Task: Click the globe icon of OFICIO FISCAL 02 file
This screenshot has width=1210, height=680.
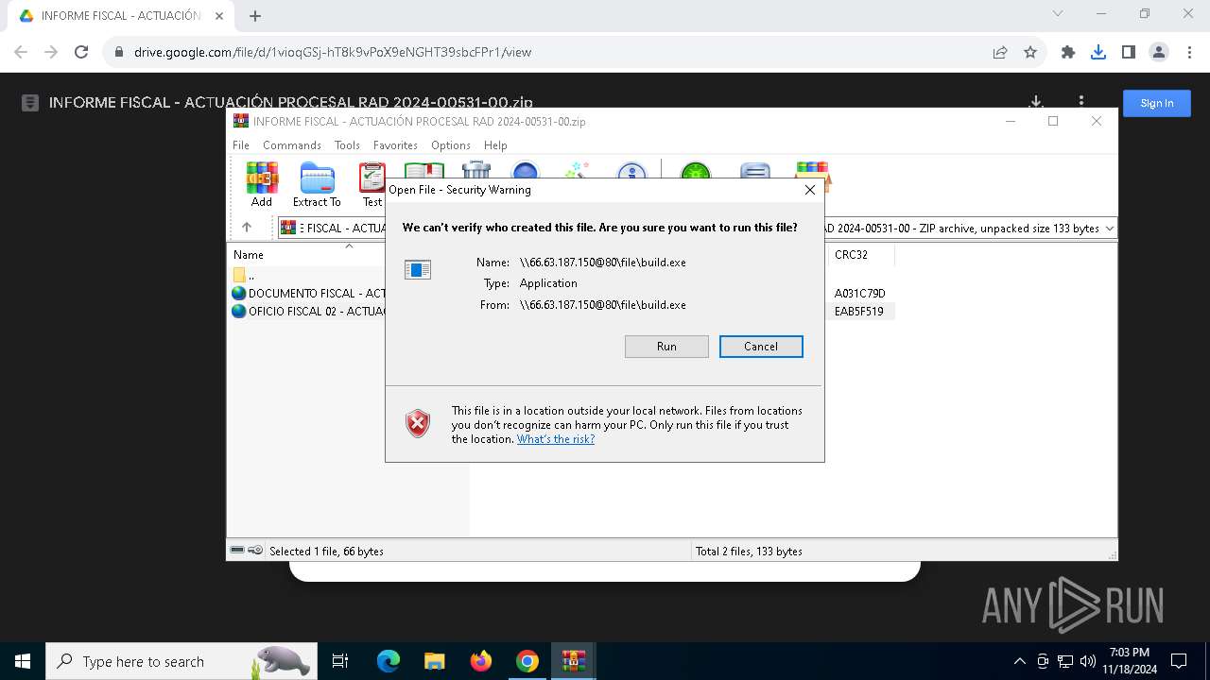Action: click(239, 311)
